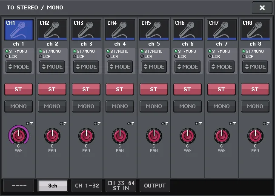
Task: Select the ch 8 PAN knob
Action: click(255, 135)
